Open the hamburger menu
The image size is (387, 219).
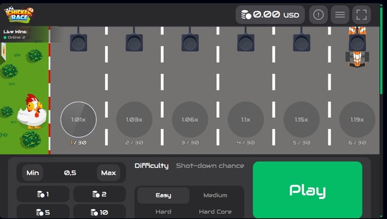tap(340, 15)
